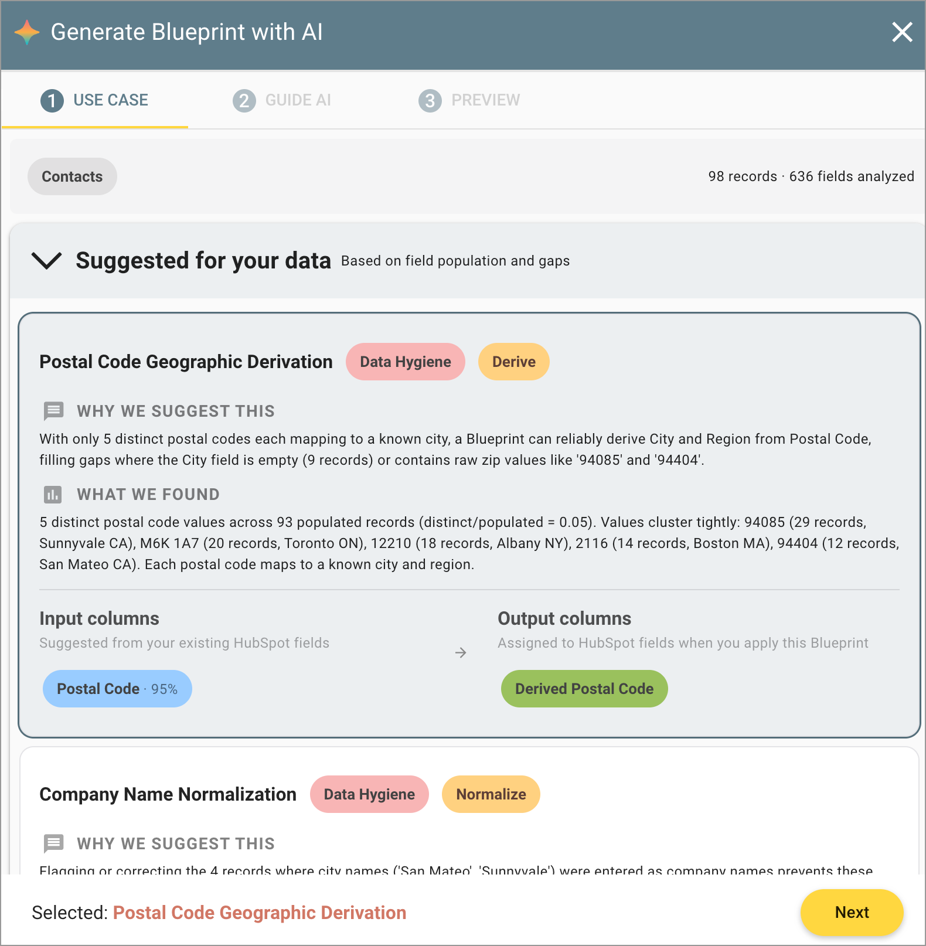
Task: Click the Why We Suggest This comment icon in Postal Code card
Action: (53, 411)
